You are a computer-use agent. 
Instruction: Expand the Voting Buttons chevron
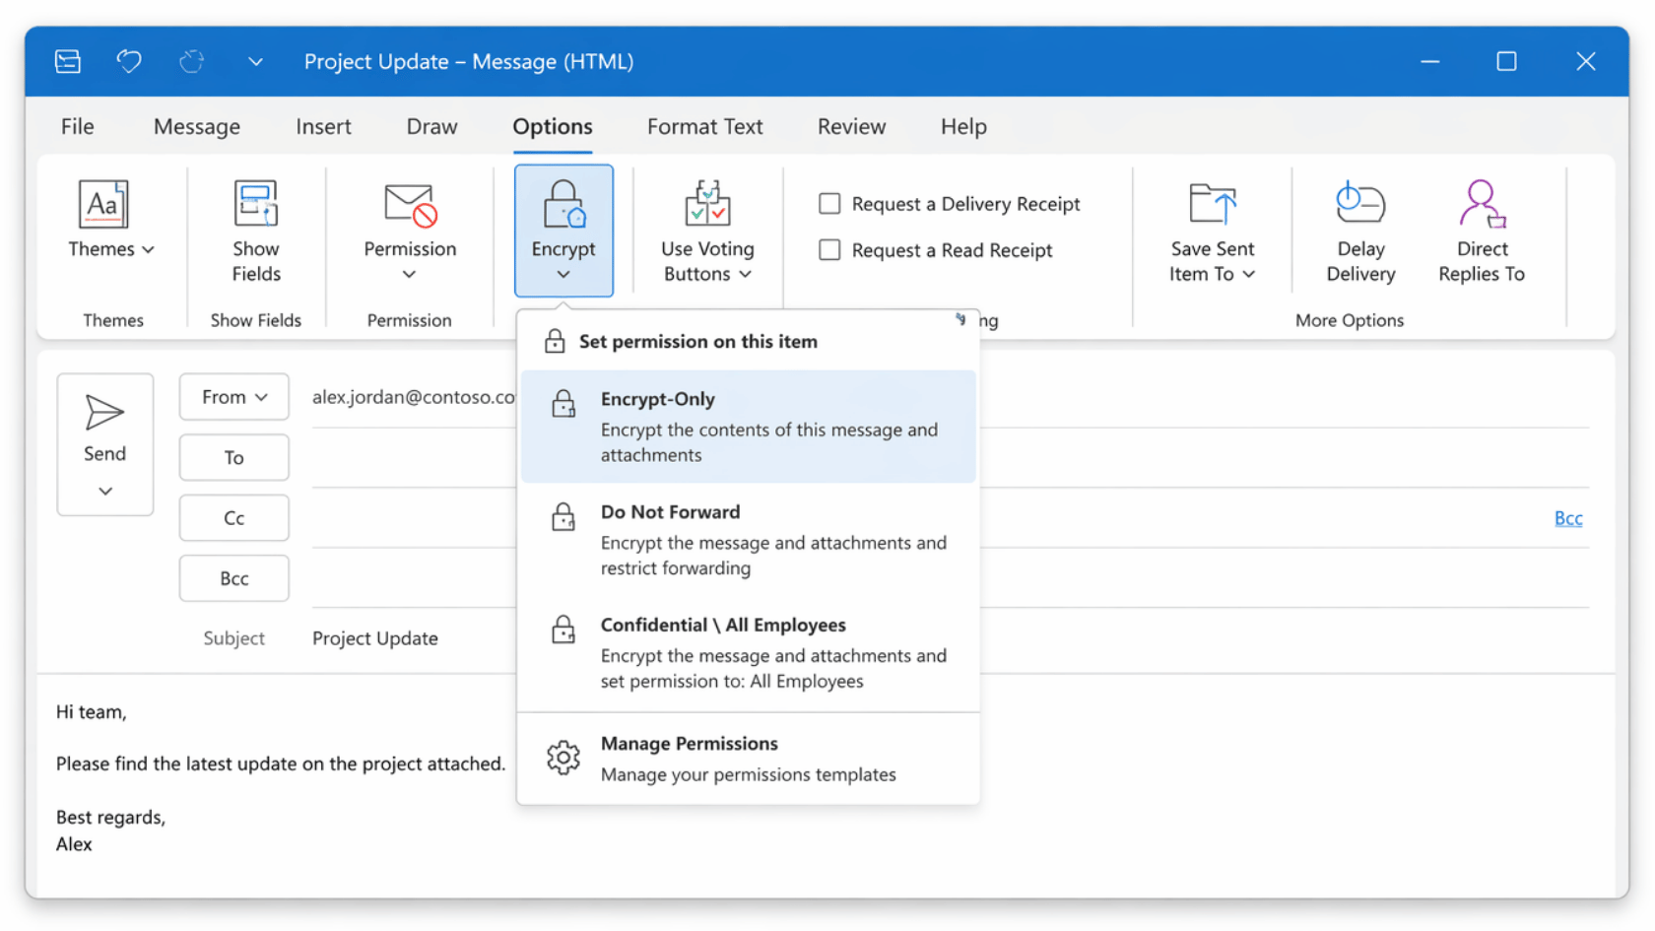click(746, 275)
